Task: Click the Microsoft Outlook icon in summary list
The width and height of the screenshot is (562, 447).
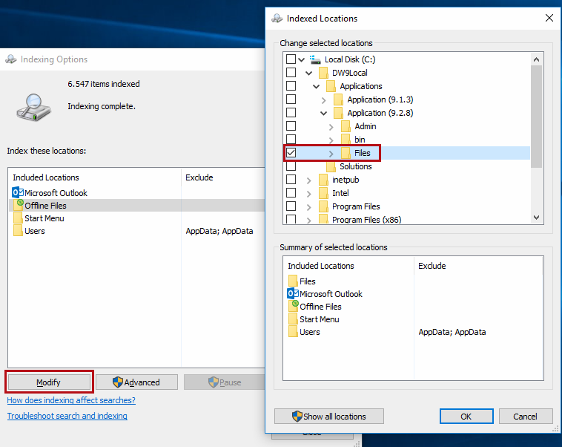Action: [x=292, y=294]
